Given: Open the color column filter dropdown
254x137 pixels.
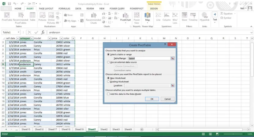Looking at the screenshot, I should pos(73,38).
